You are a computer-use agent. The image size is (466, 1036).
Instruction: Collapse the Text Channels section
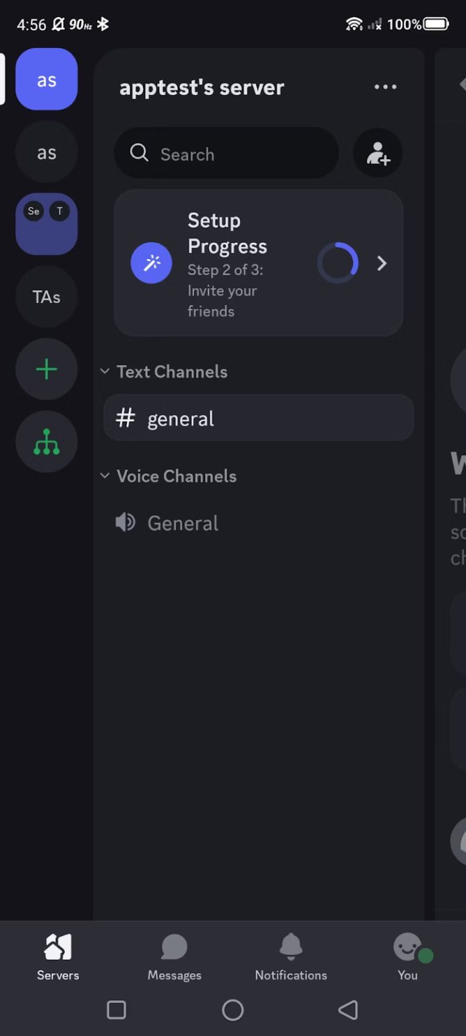tap(105, 371)
